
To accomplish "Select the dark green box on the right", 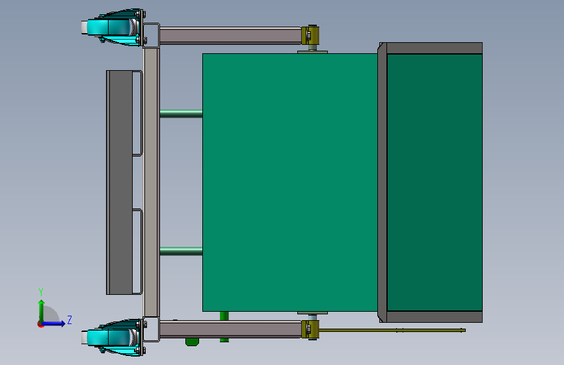I will [435, 182].
